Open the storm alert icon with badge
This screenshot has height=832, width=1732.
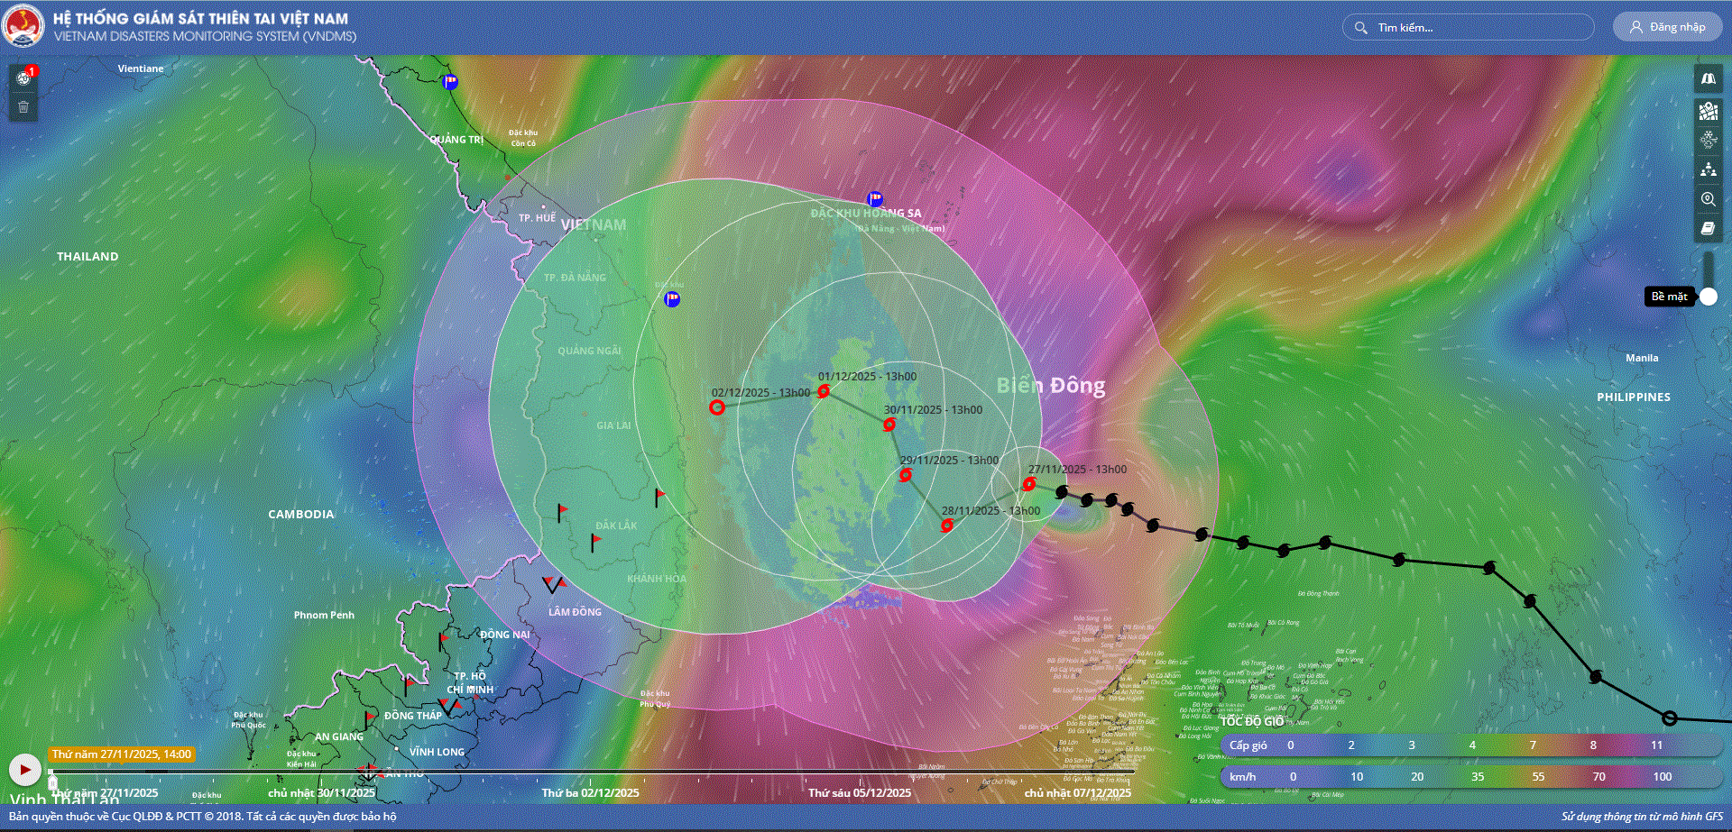pyautogui.click(x=24, y=78)
